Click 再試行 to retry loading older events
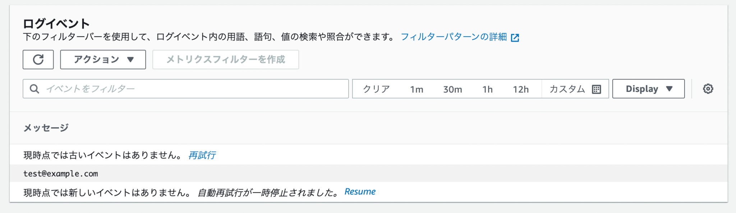Viewport: 736px width, 213px height. (x=201, y=155)
